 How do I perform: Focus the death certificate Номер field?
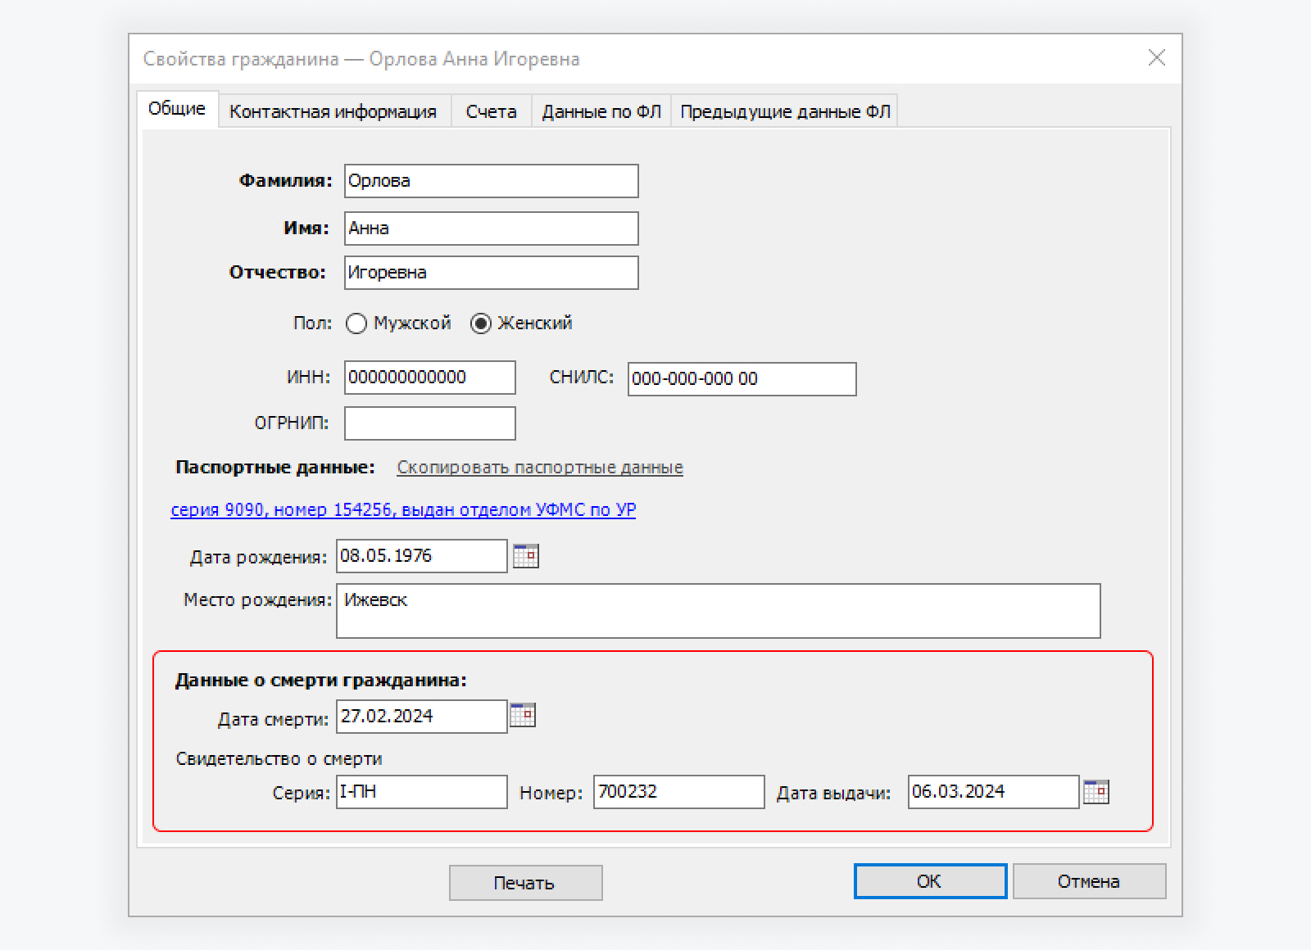(679, 792)
